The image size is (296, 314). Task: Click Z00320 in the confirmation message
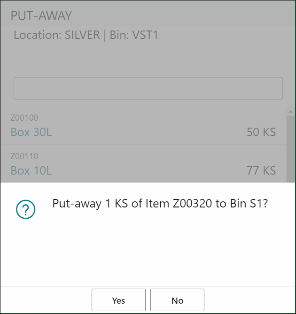coord(192,203)
